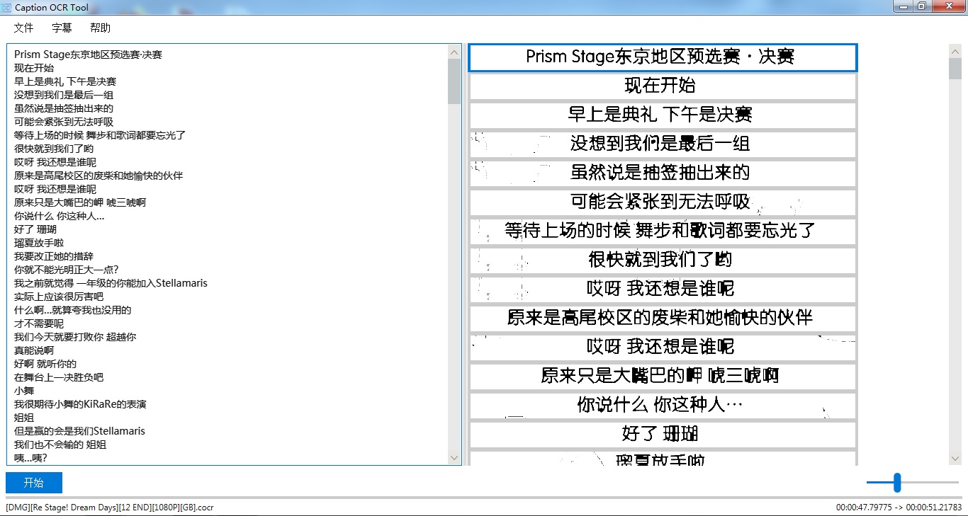The image size is (968, 516).
Task: Select the line '瑠夏放手啦'
Action: [x=39, y=243]
